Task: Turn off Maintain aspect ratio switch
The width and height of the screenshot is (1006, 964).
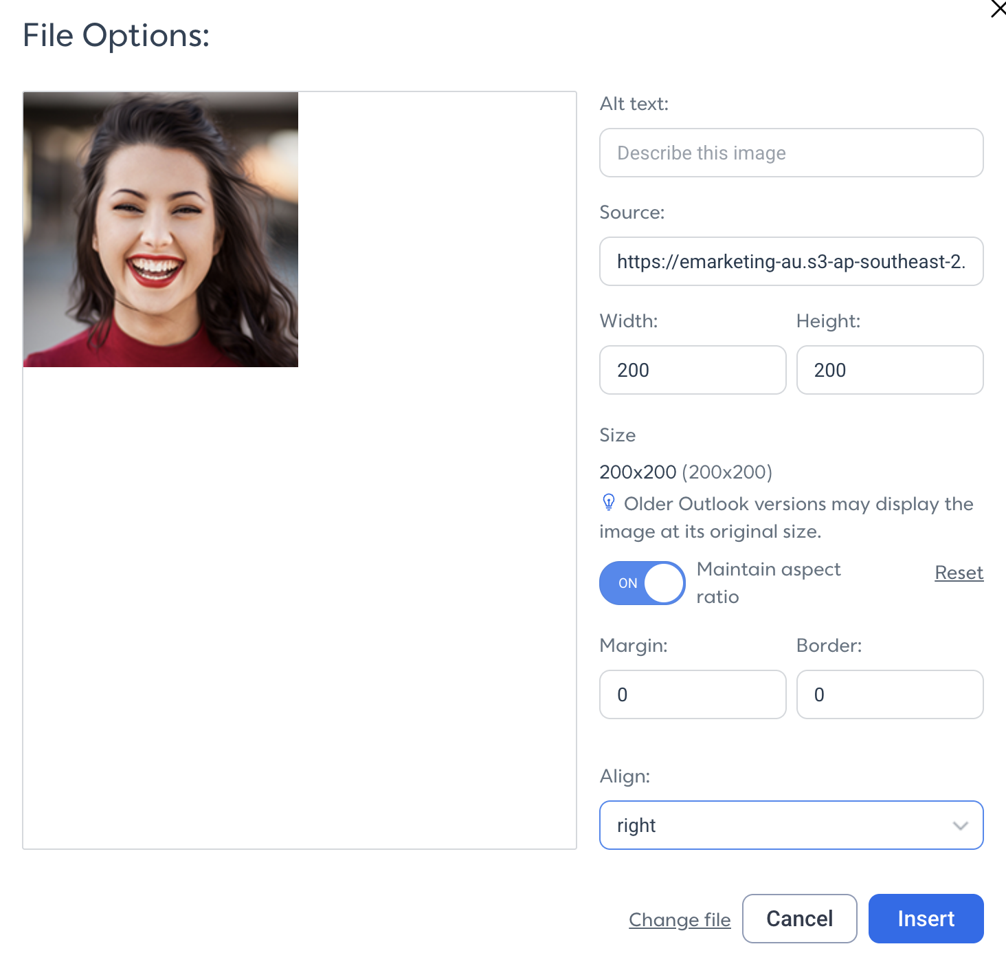Action: click(642, 583)
